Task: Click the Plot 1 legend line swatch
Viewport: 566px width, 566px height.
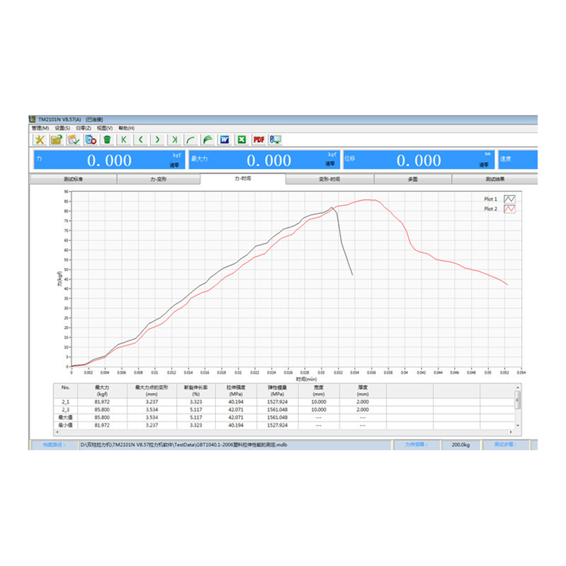Action: [x=509, y=199]
